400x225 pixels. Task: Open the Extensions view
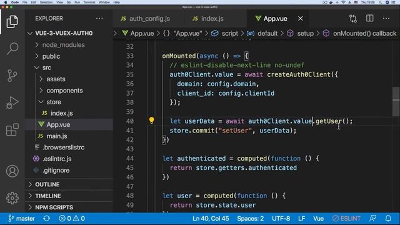tap(12, 129)
